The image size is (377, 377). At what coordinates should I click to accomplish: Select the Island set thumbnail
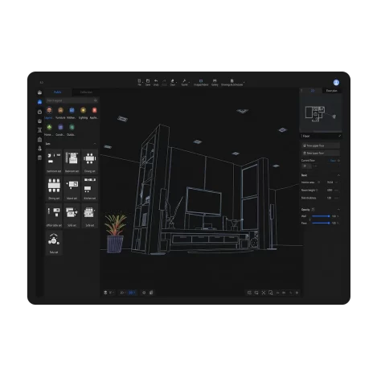click(72, 188)
